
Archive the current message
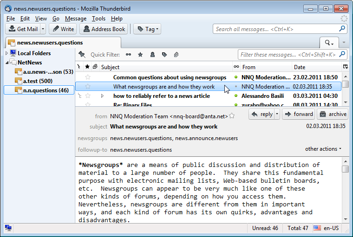(333, 114)
